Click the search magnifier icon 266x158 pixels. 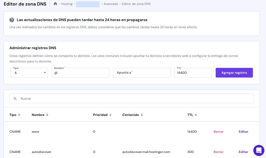point(15,99)
